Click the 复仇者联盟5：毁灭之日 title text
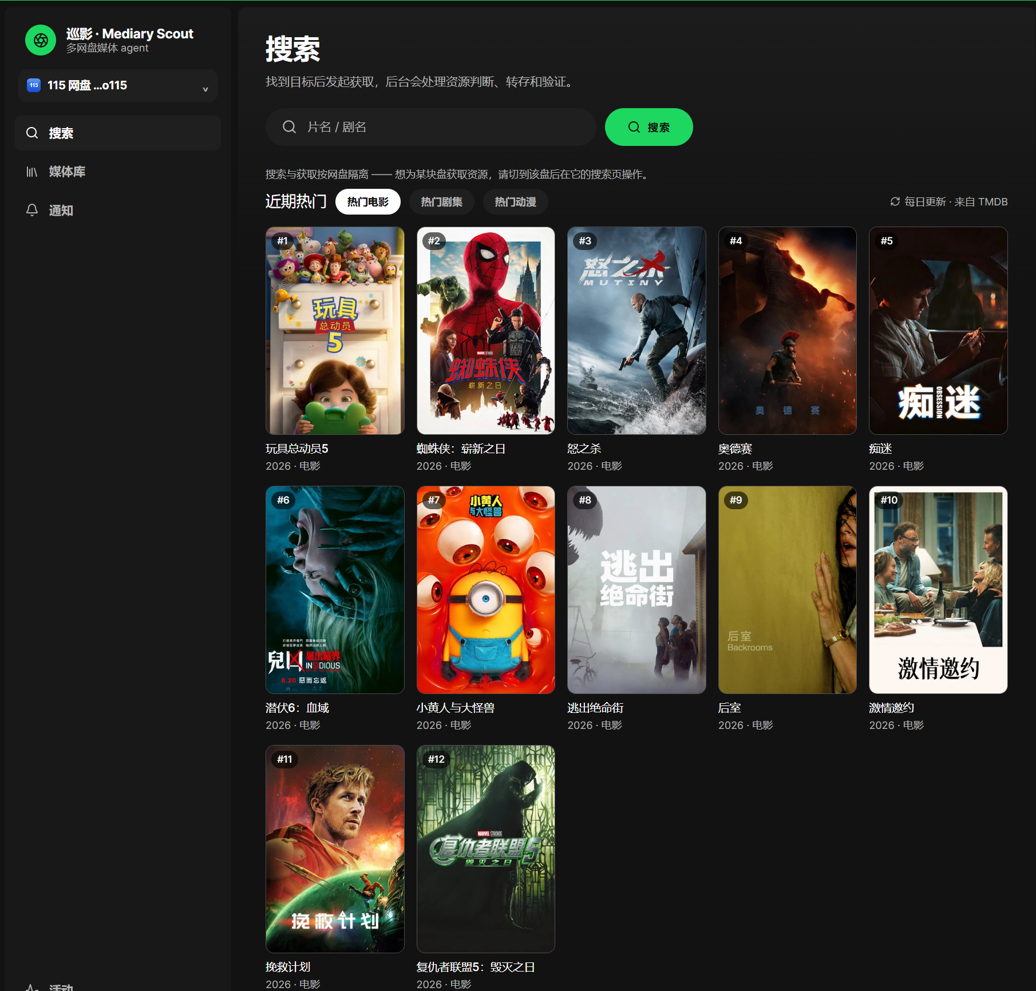This screenshot has height=991, width=1036. 476,968
